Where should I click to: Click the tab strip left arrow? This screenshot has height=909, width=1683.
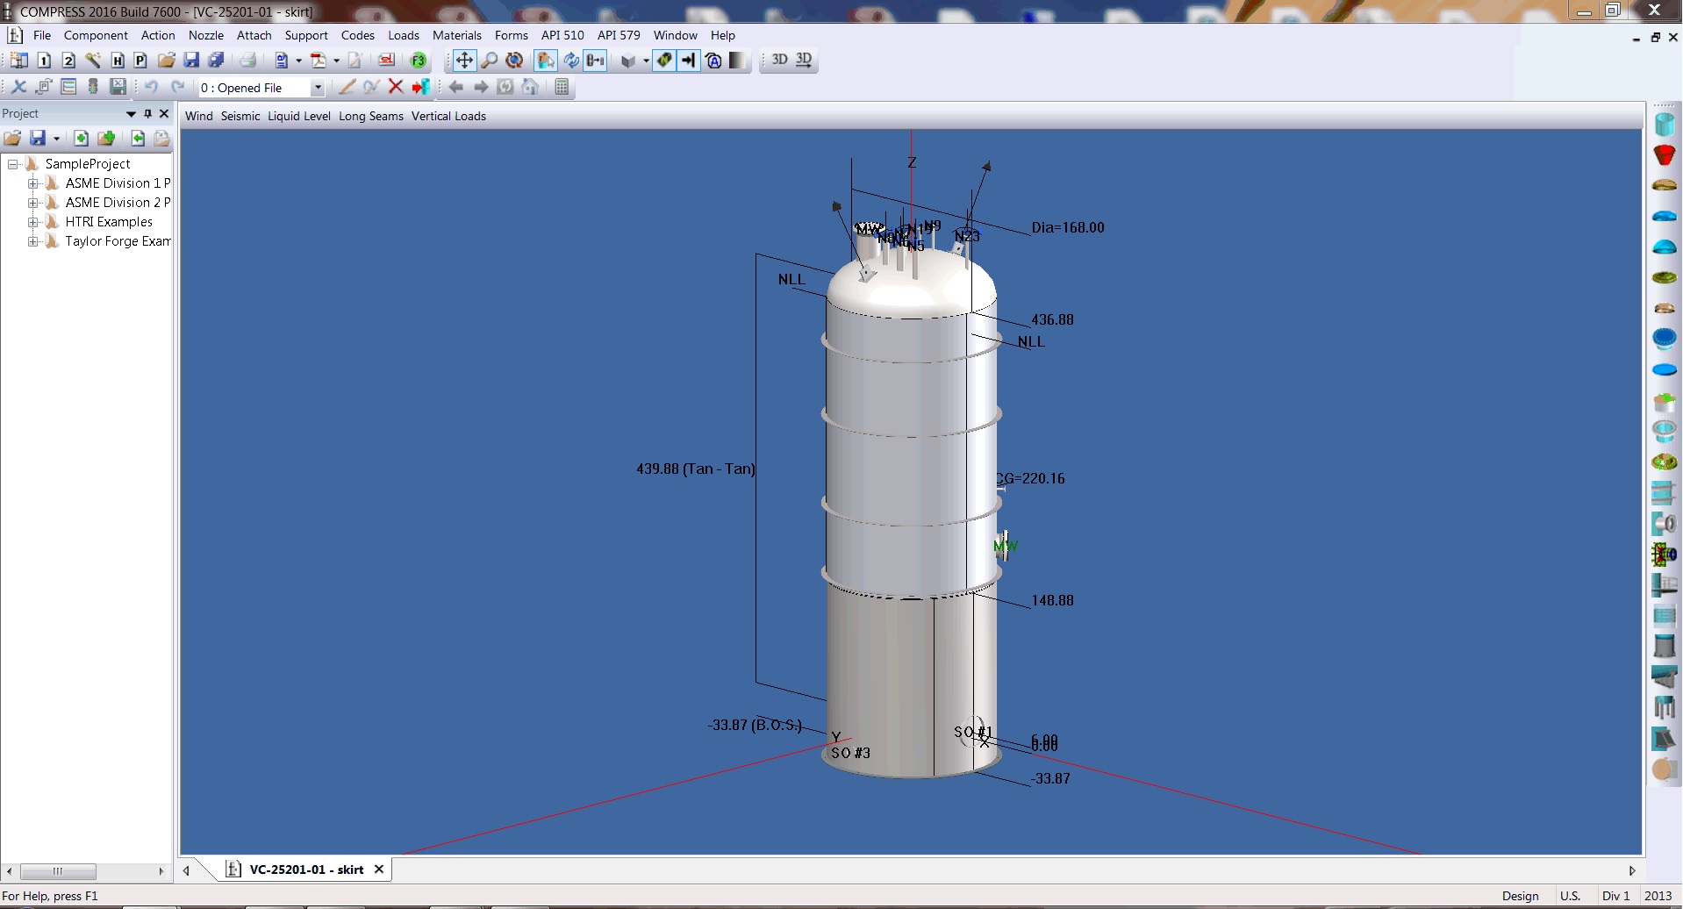click(x=186, y=870)
